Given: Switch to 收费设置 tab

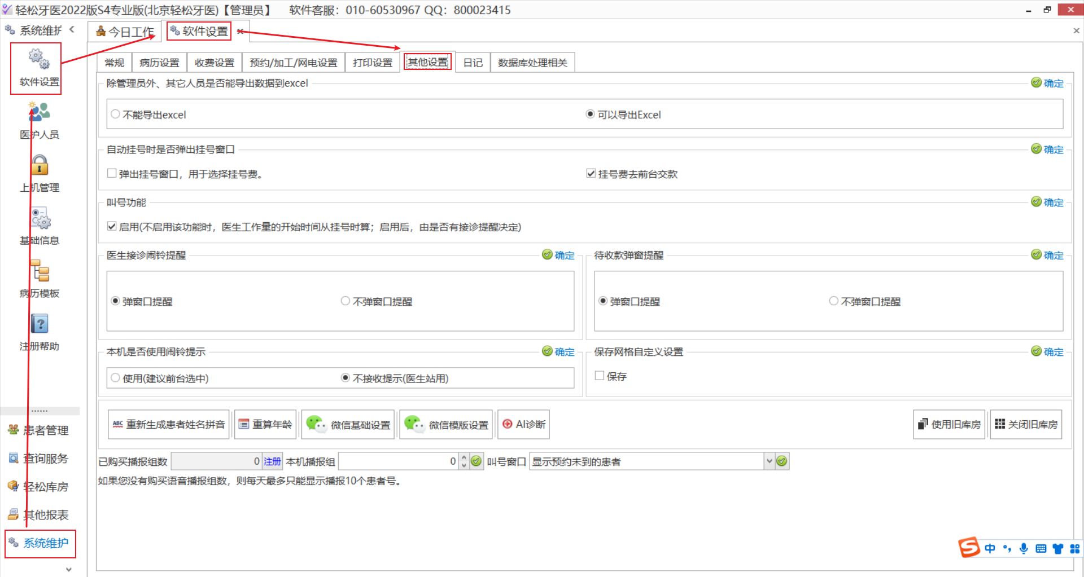Looking at the screenshot, I should (215, 63).
